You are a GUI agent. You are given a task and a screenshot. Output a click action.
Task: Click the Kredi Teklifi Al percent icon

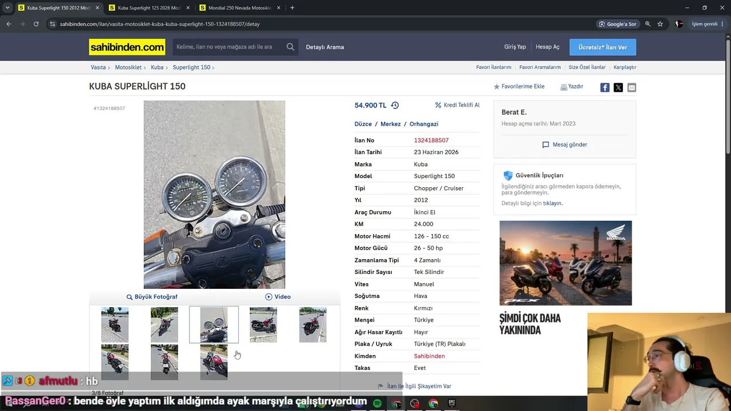[x=438, y=105]
